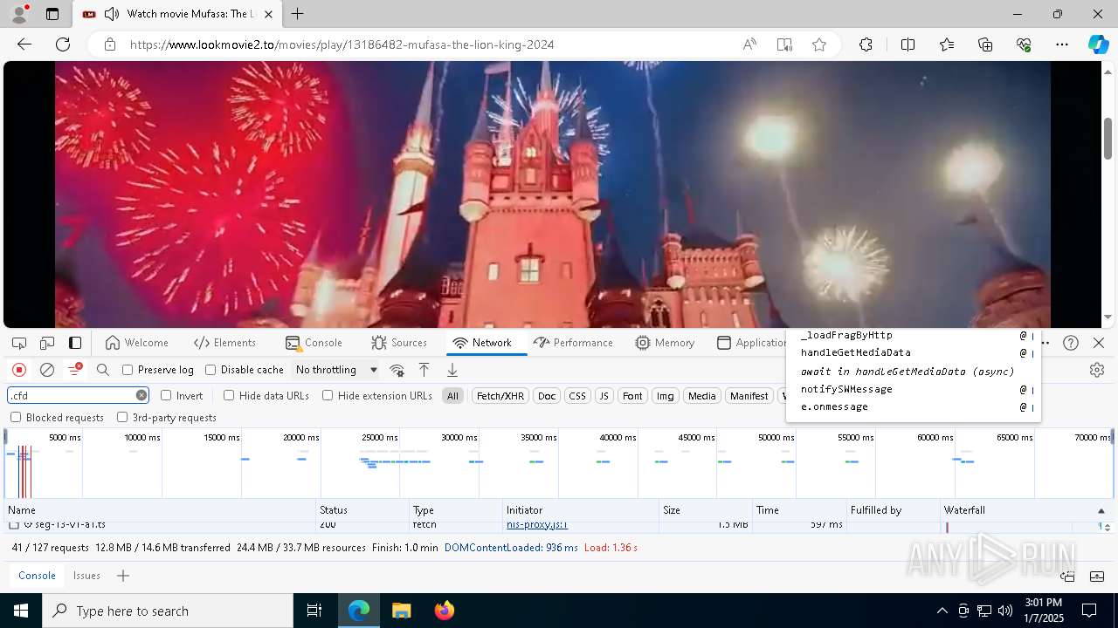This screenshot has width=1118, height=628.
Task: View site information lock icon
Action: 109,44
